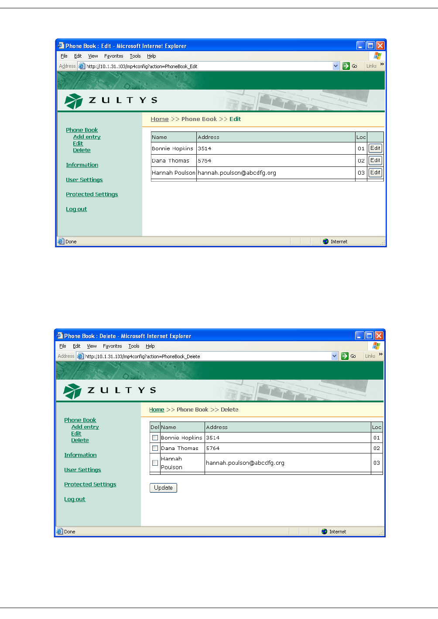This screenshot has height=619, width=438.
Task: Click page icon in Delete window address bar
Action: point(80,356)
